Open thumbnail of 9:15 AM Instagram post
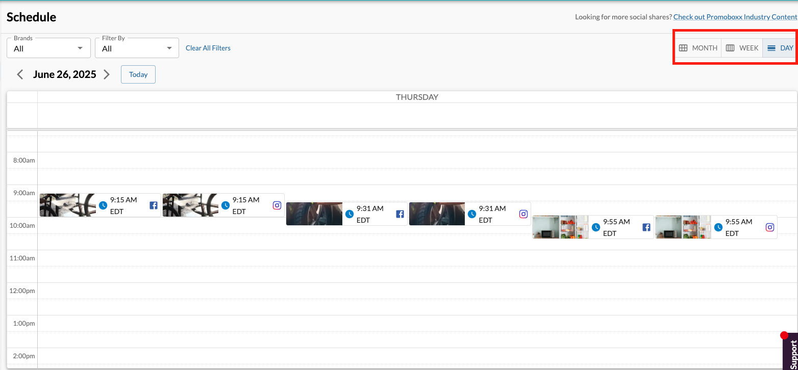798x370 pixels. (191, 205)
